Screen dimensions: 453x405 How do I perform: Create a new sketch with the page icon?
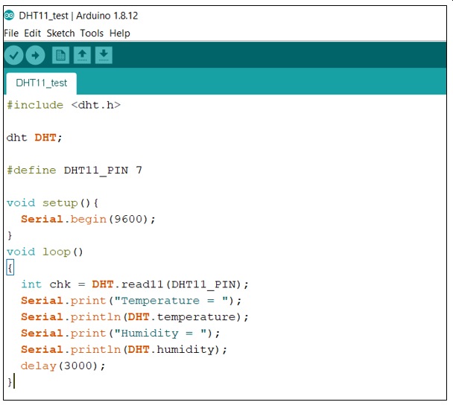(x=60, y=55)
